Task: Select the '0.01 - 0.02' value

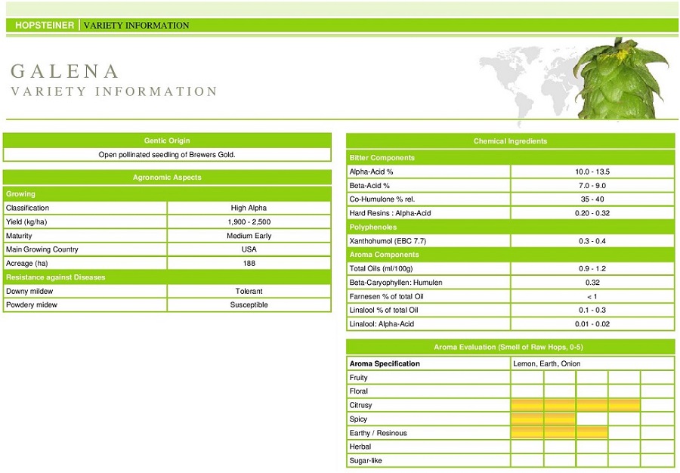Action: (592, 324)
